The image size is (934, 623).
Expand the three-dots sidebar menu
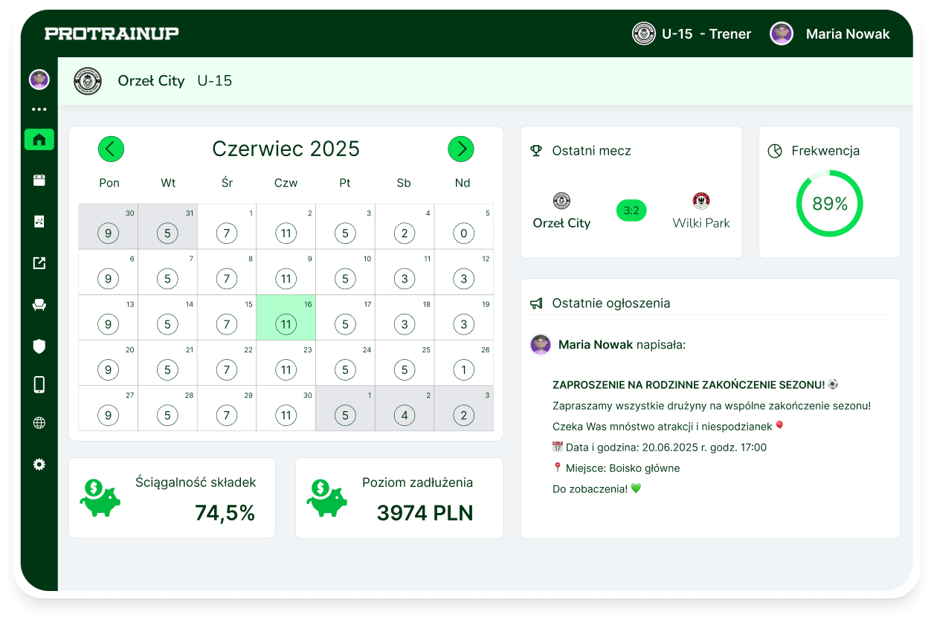tap(39, 109)
